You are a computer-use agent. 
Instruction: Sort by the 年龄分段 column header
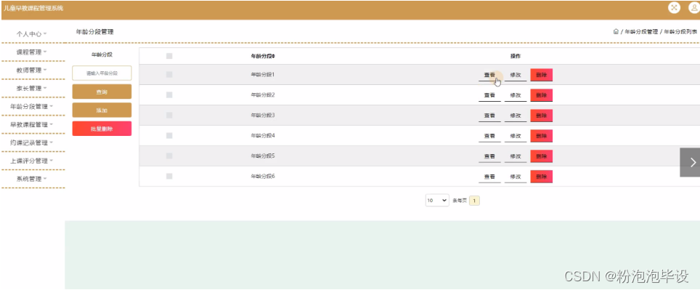click(264, 56)
